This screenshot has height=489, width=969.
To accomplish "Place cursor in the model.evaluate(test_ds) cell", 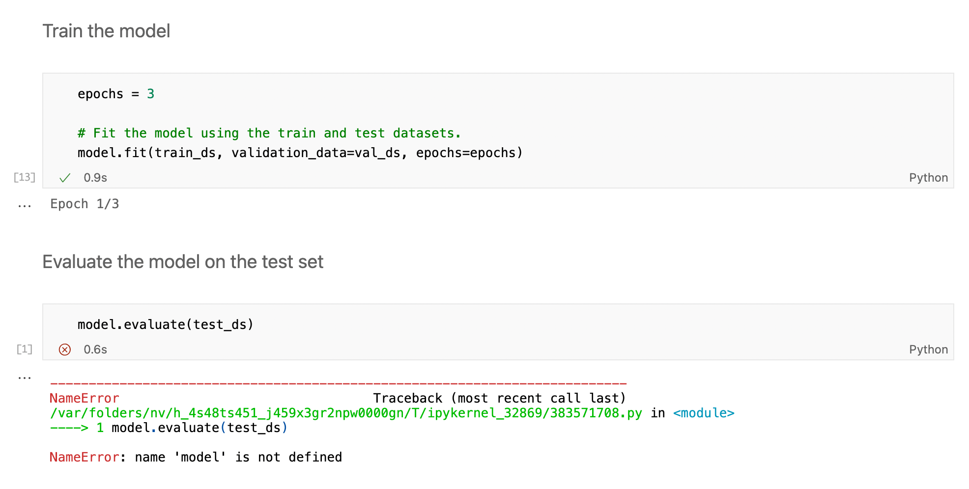I will pos(166,325).
